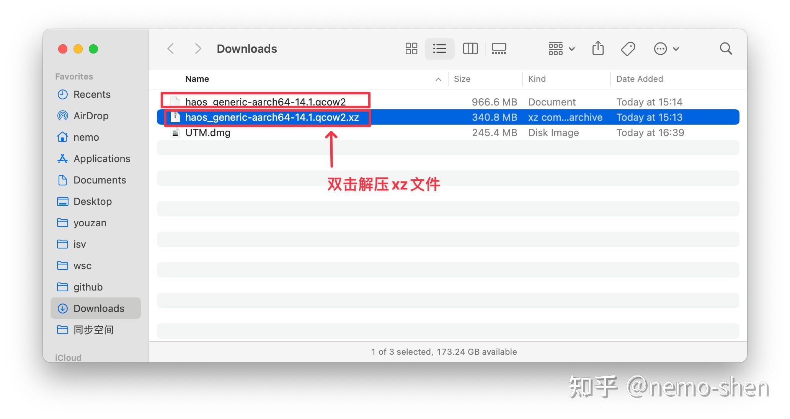Select Recents in the Favorites sidebar
This screenshot has height=419, width=790.
click(92, 94)
